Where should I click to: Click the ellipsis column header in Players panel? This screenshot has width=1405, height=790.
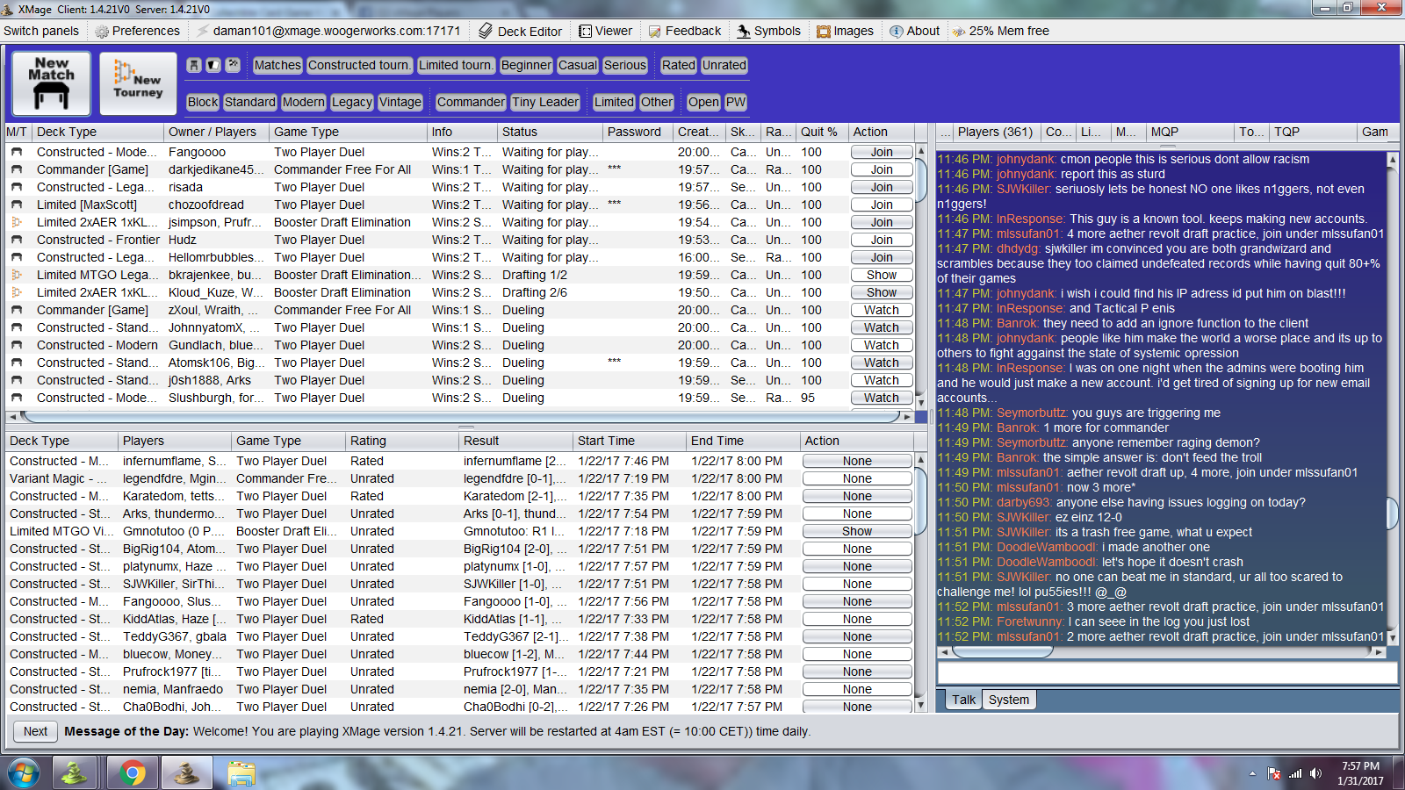pos(946,132)
